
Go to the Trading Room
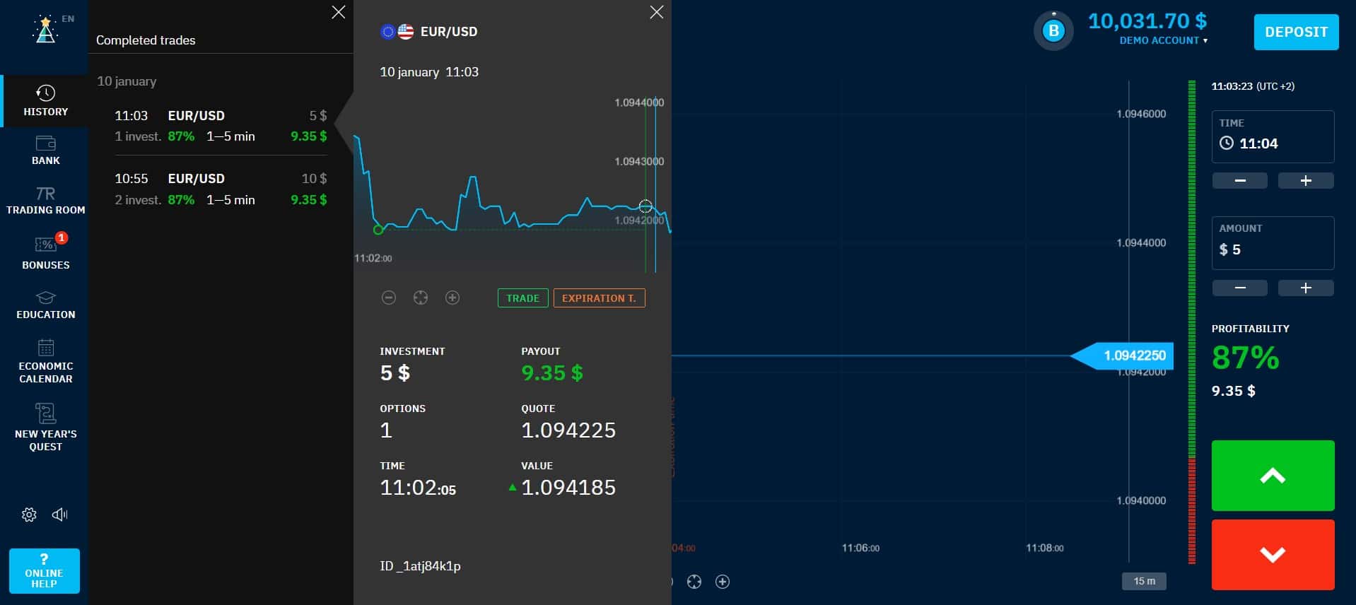(x=45, y=201)
